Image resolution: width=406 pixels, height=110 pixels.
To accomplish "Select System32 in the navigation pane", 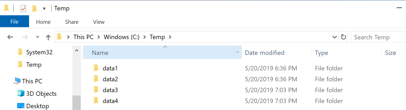I will tap(39, 52).
